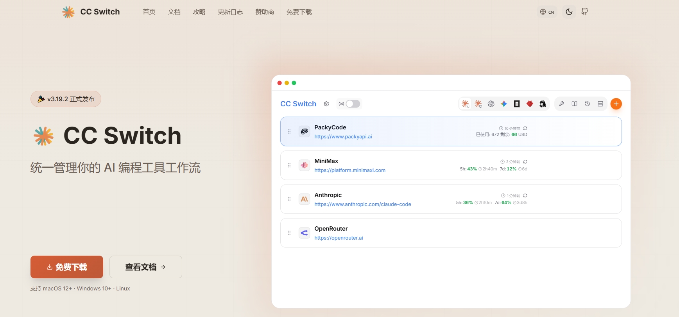This screenshot has width=679, height=317.
Task: Select the Gemini app icon
Action: click(x=504, y=104)
